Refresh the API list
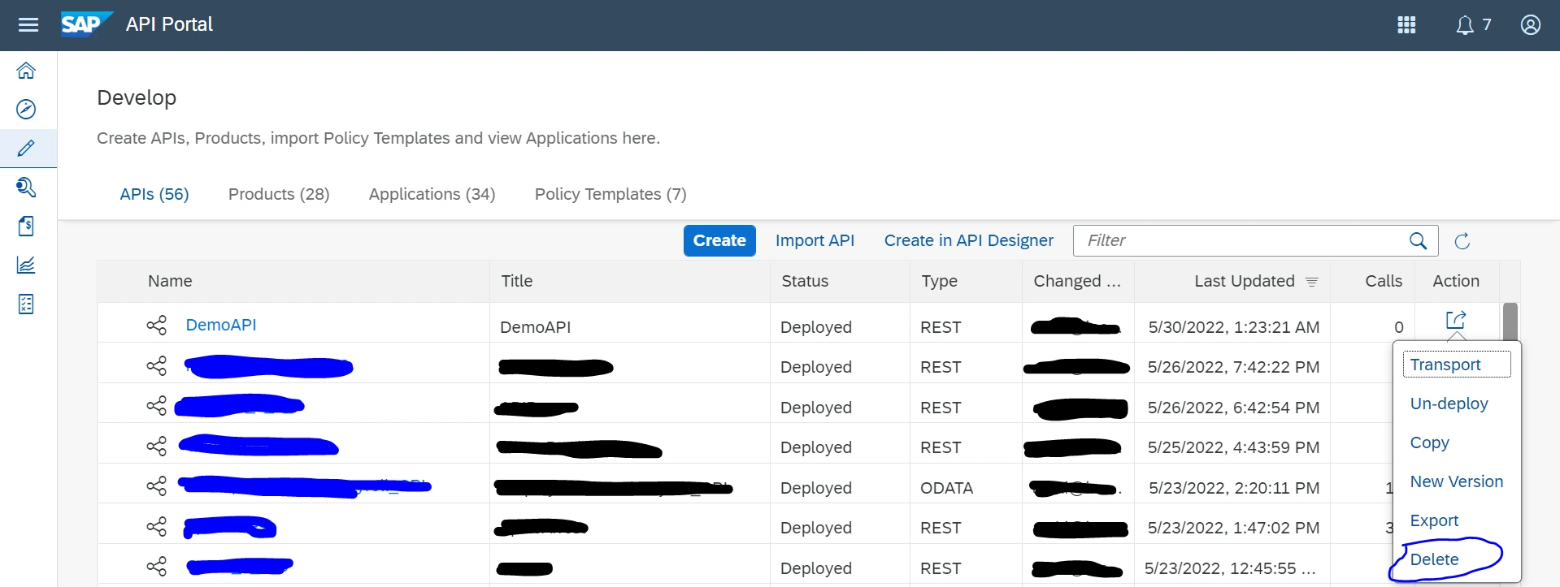The width and height of the screenshot is (1560, 587). (x=1462, y=241)
